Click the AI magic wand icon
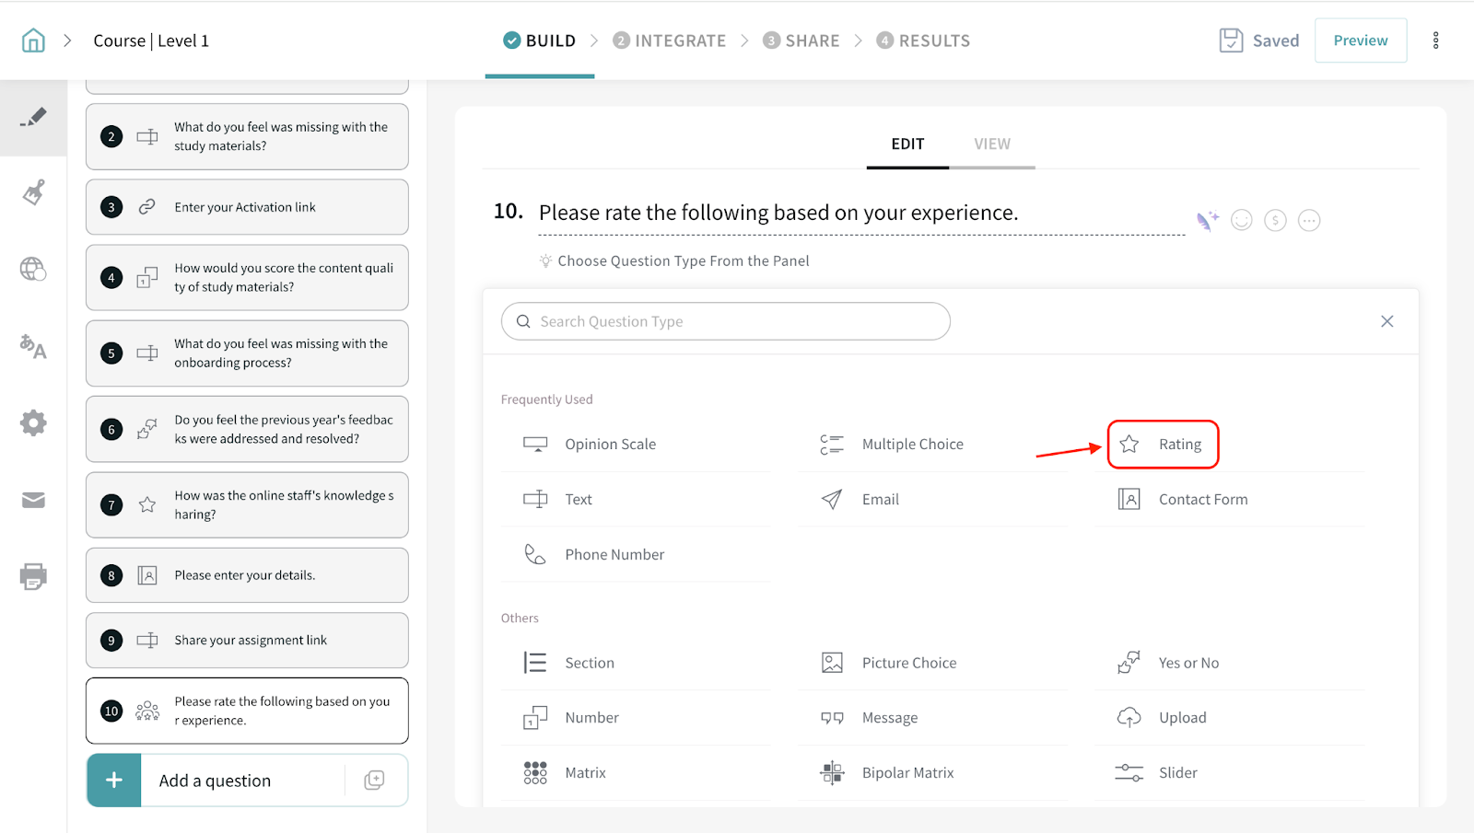Viewport: 1474px width, 833px height. click(x=1207, y=221)
